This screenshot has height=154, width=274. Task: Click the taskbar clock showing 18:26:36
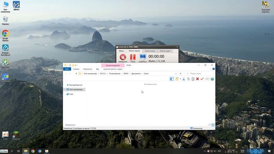(x=256, y=151)
